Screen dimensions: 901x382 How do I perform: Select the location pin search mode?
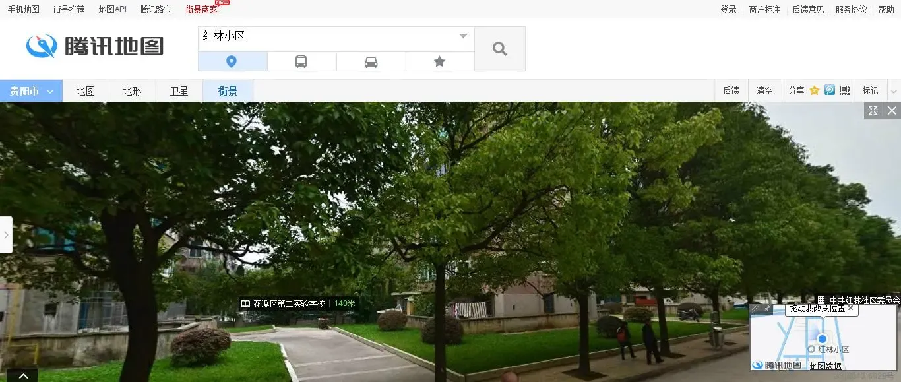click(232, 62)
